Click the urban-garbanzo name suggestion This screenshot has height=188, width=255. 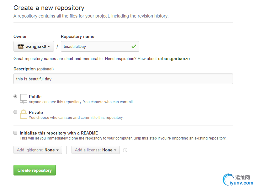coord(174,58)
